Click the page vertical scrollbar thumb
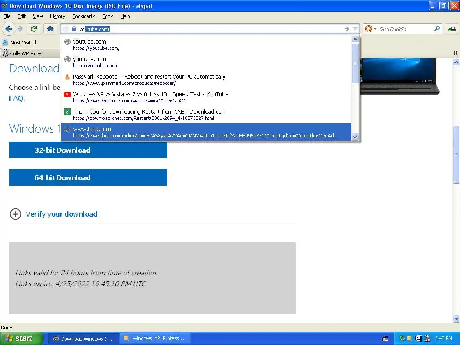Screen dimensions: 460x345 coord(456,155)
